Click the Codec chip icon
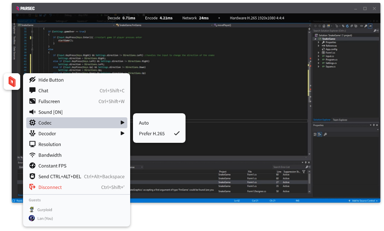Screen dimensions: 384x231 point(32,123)
